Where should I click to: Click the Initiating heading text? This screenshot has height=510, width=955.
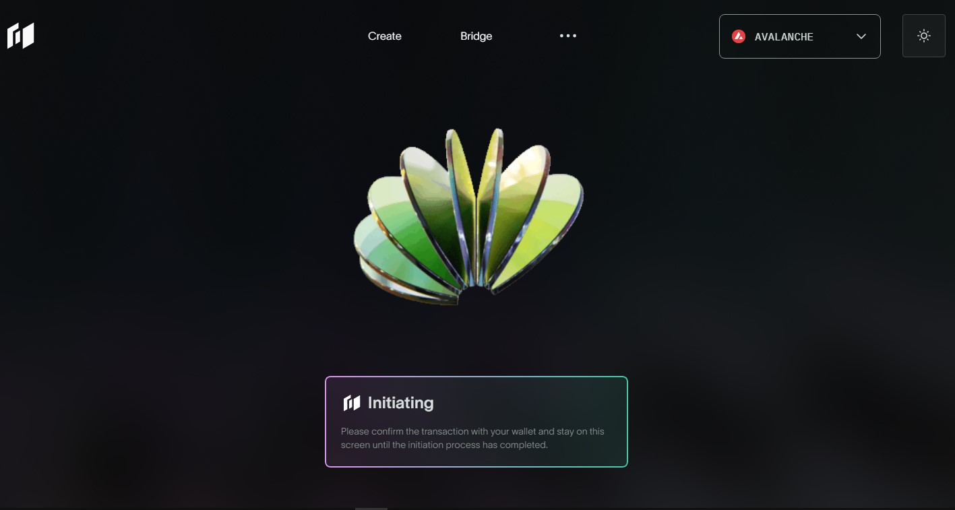[401, 403]
